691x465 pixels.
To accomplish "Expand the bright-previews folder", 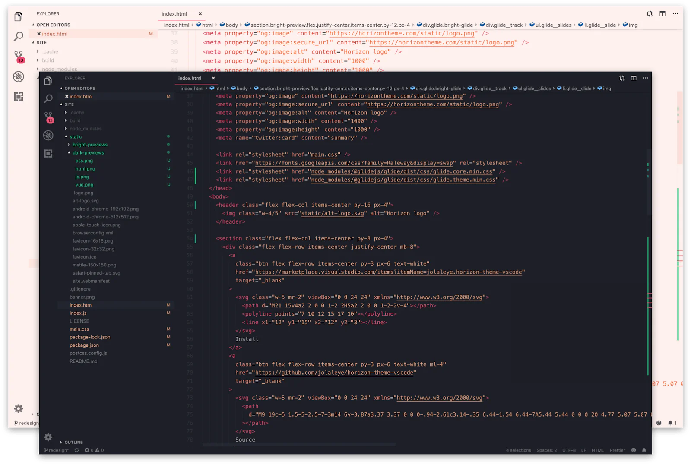I will point(90,145).
